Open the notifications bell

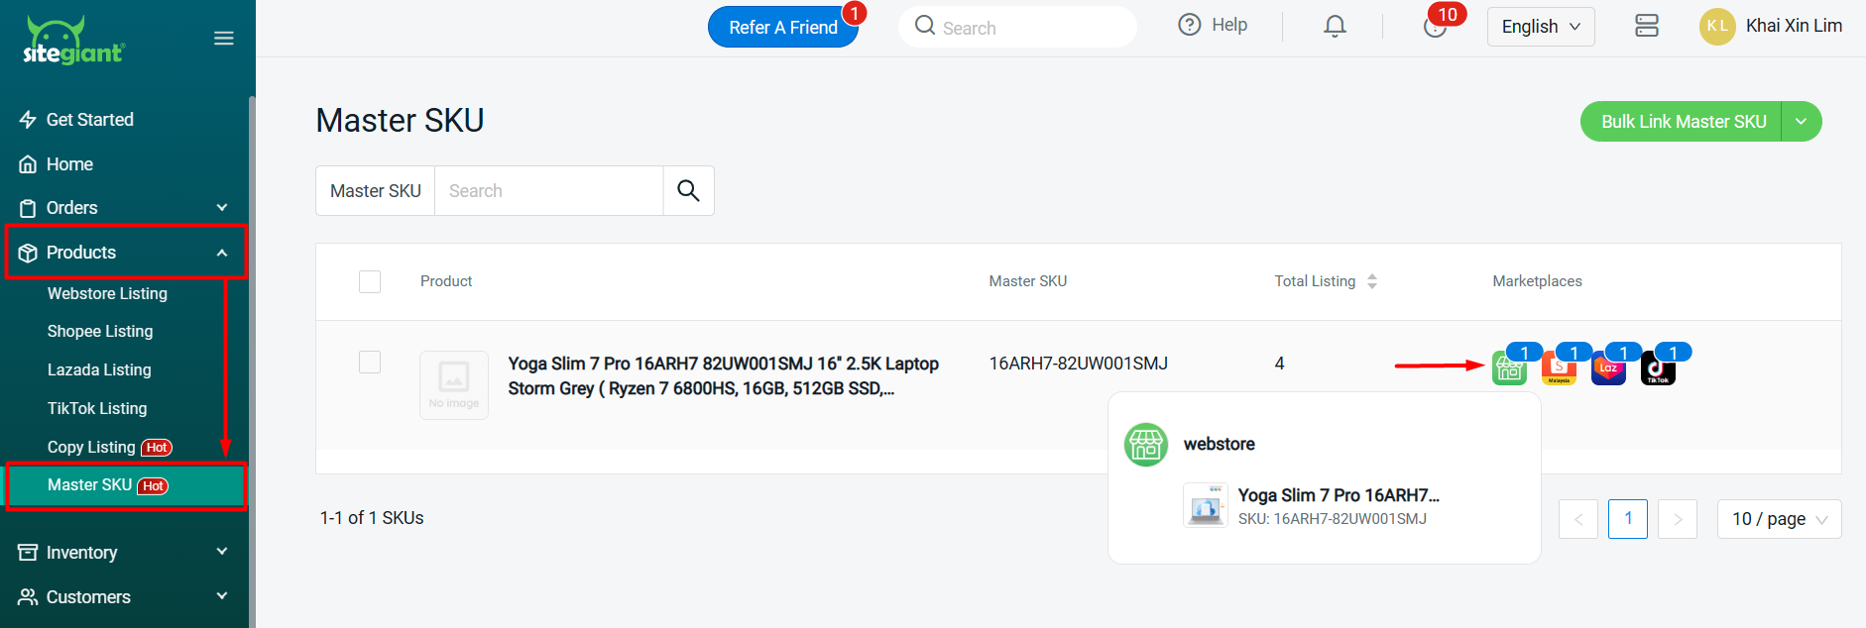(x=1335, y=27)
